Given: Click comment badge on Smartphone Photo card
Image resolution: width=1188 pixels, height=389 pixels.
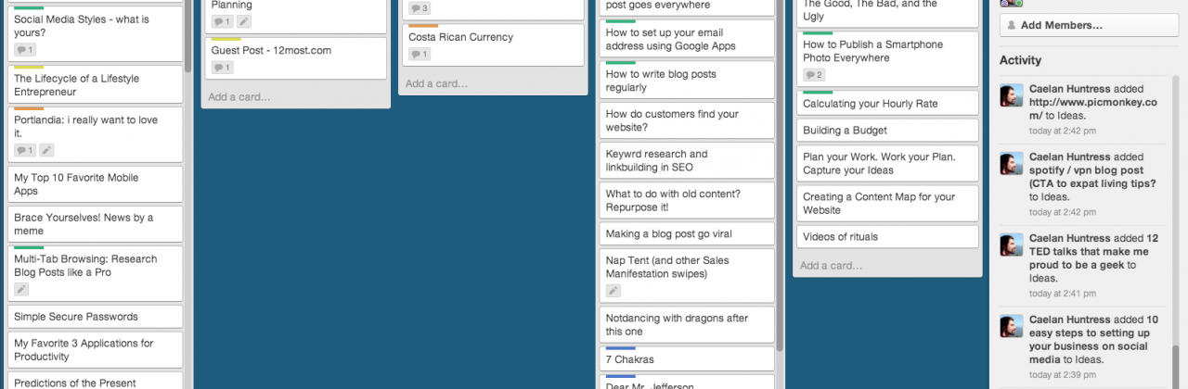Looking at the screenshot, I should click(x=814, y=75).
